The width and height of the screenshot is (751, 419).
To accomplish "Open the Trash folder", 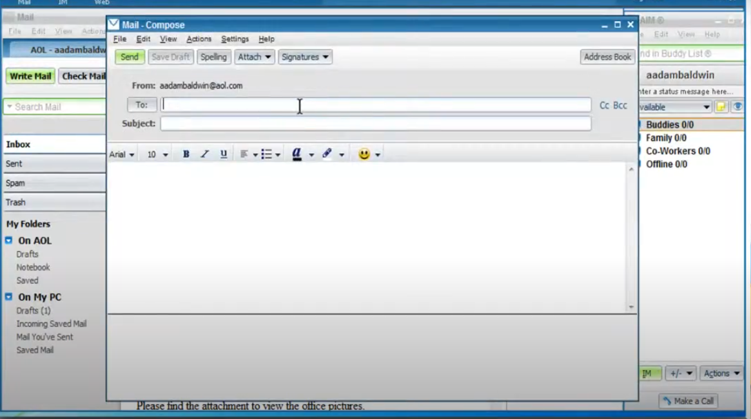I will coord(55,202).
